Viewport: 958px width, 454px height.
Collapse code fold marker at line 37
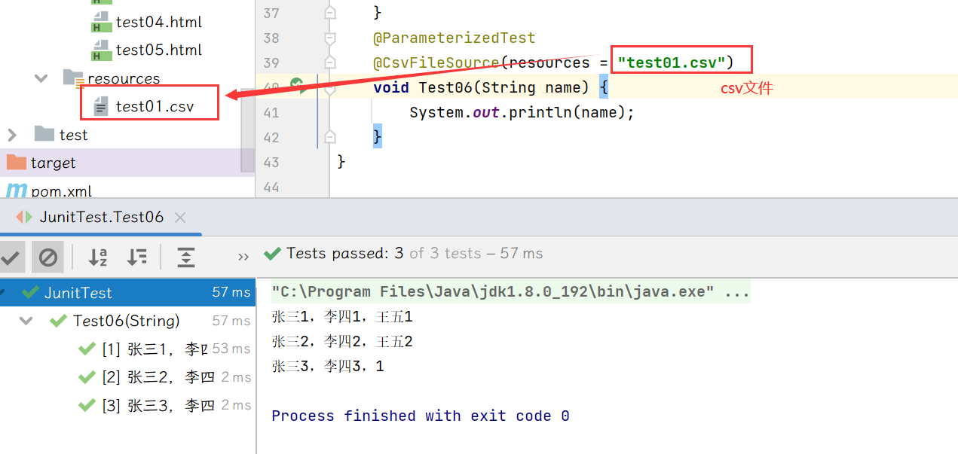click(329, 13)
